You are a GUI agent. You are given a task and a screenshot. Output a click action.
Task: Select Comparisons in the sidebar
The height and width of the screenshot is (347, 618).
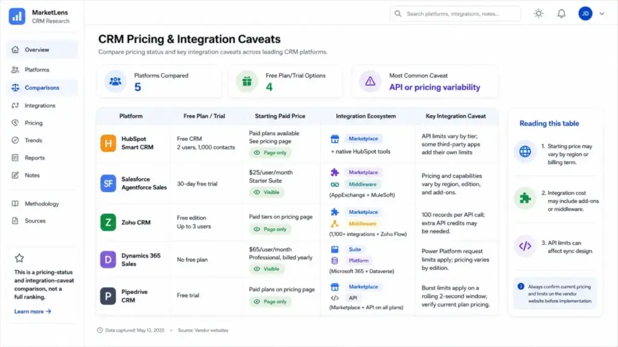42,87
